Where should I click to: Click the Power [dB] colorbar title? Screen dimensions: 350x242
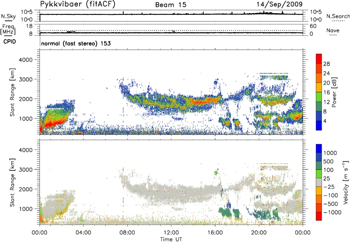(x=334, y=92)
